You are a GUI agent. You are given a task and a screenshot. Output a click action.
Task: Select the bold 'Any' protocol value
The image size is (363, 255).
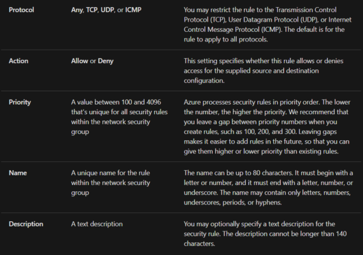point(77,10)
